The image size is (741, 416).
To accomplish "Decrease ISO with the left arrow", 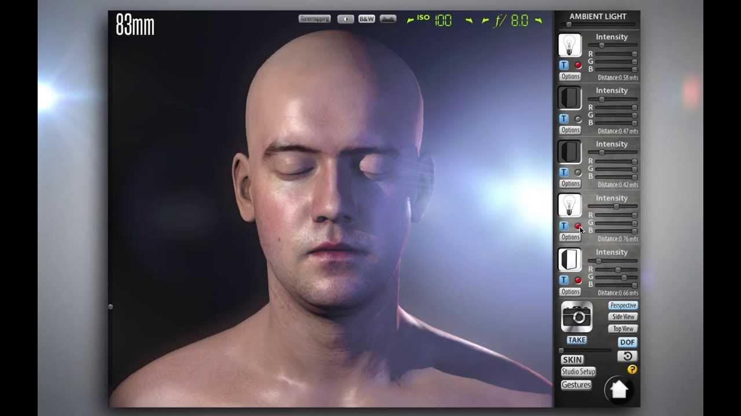I will pyautogui.click(x=410, y=20).
